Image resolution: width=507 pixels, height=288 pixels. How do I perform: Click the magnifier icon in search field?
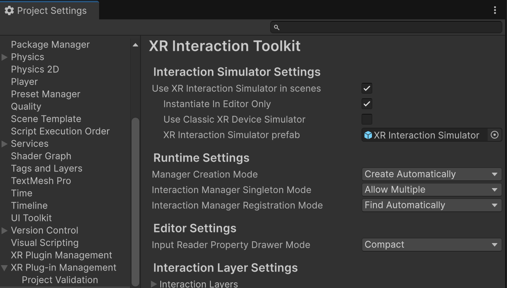pyautogui.click(x=276, y=27)
